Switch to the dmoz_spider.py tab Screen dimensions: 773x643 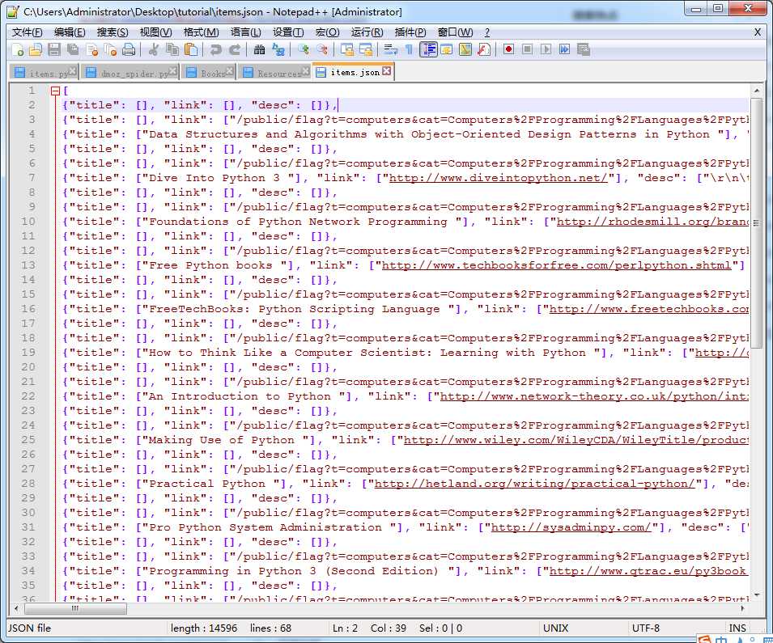(130, 73)
